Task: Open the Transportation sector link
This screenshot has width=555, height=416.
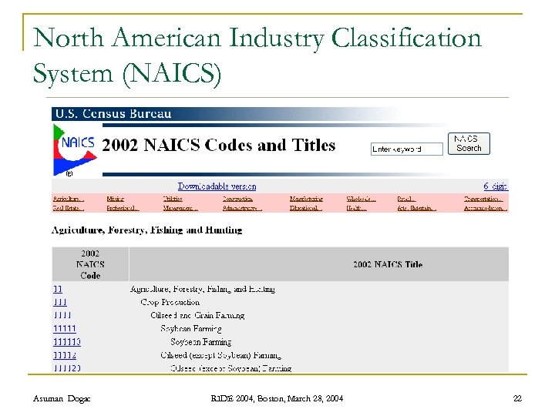Action: (x=483, y=199)
